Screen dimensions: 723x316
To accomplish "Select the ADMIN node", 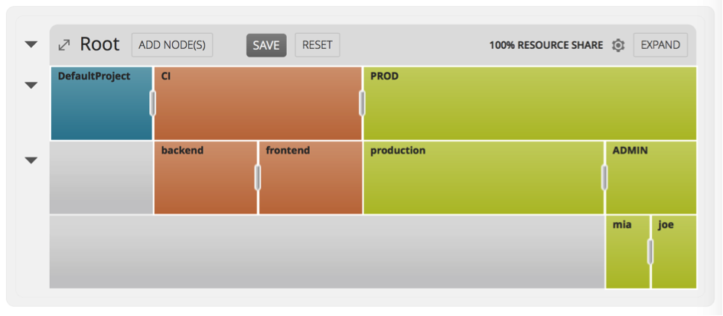I will tap(651, 178).
